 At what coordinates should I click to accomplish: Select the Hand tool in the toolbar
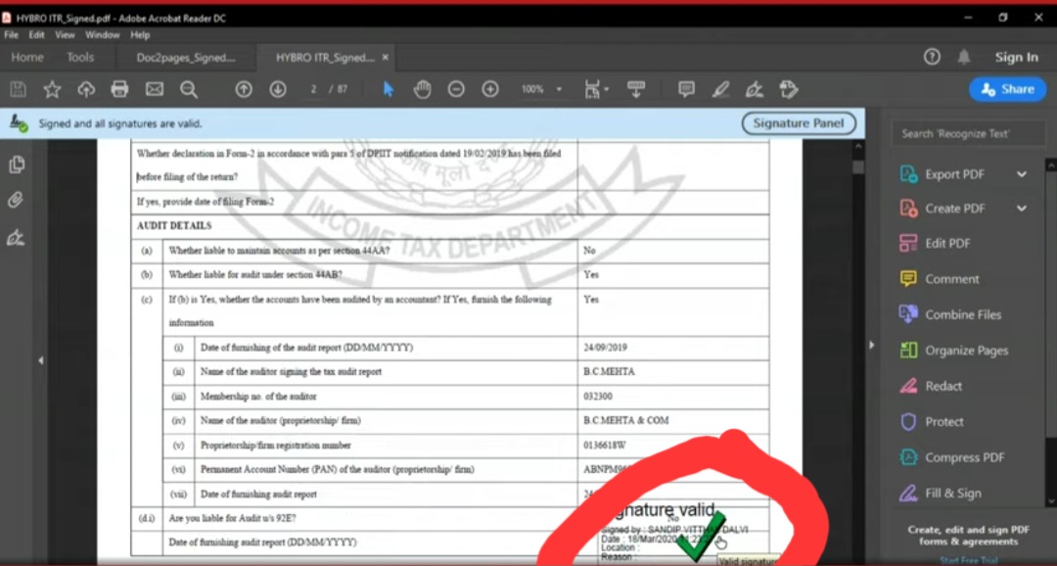coord(422,88)
